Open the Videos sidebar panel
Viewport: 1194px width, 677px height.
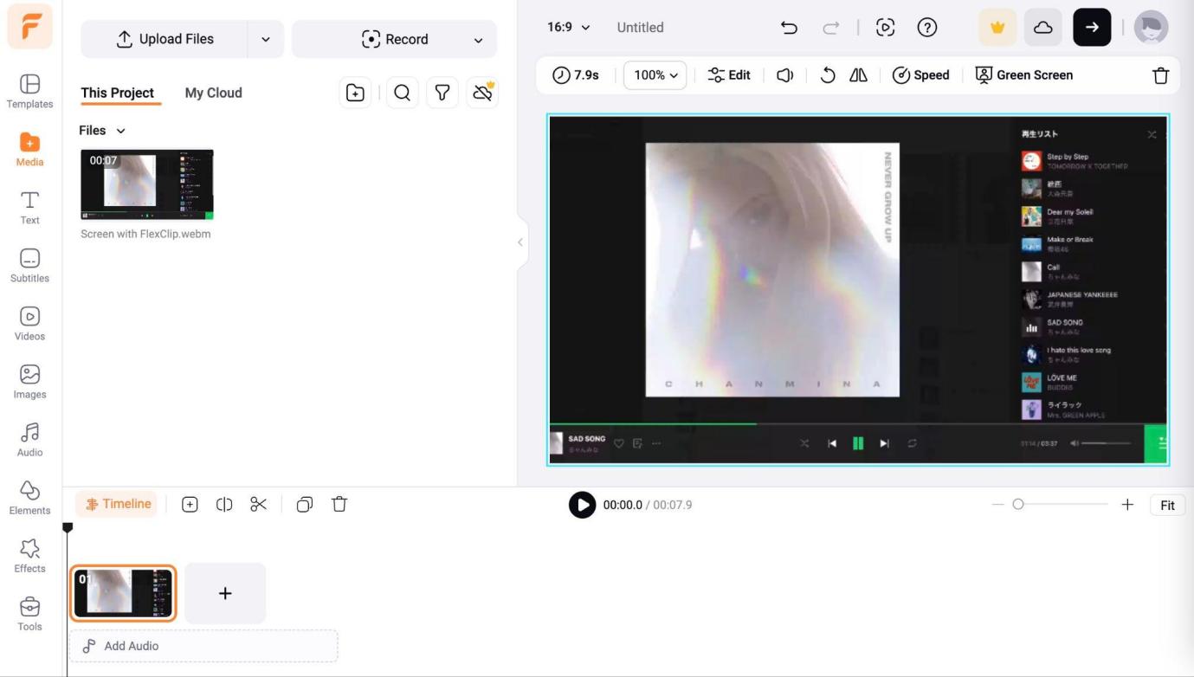(29, 324)
